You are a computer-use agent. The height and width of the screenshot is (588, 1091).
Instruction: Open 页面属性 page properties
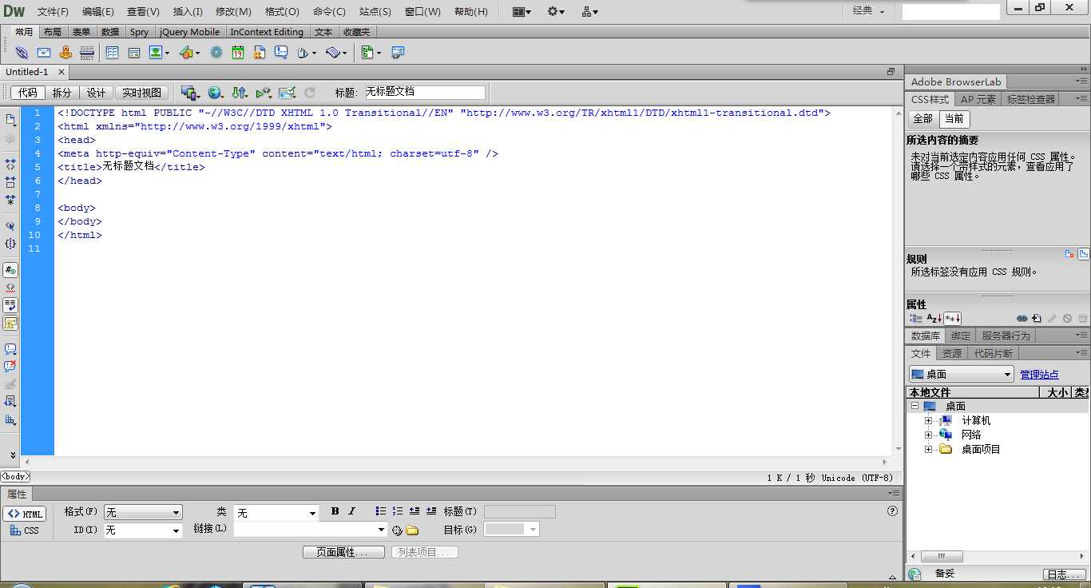[343, 552]
